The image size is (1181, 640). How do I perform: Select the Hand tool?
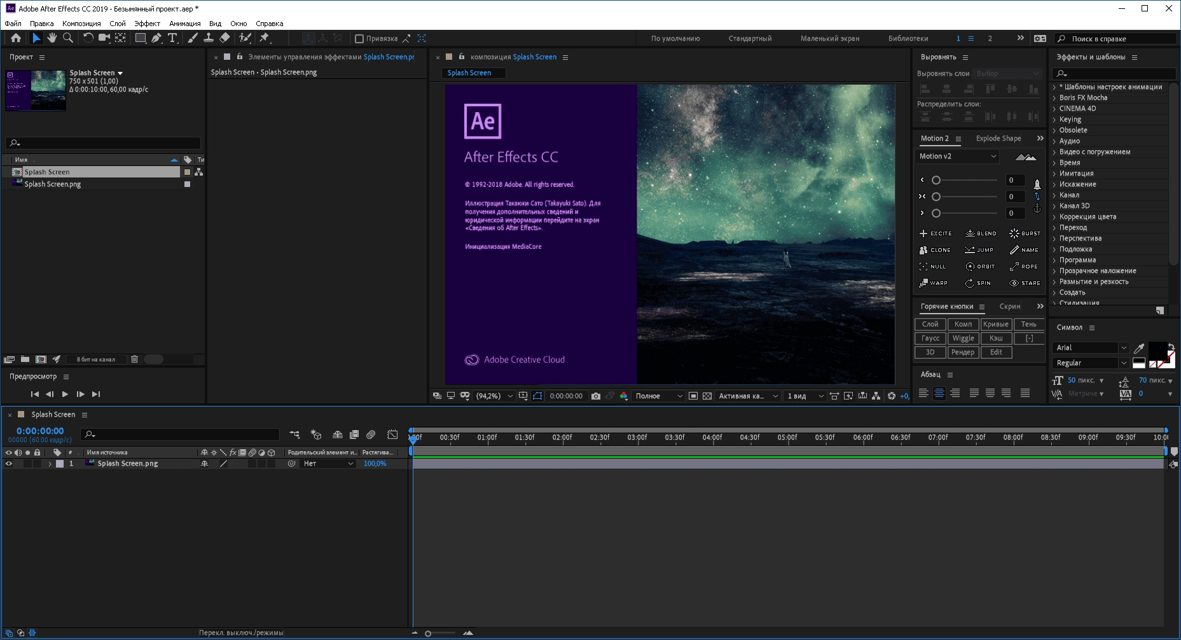(x=52, y=38)
